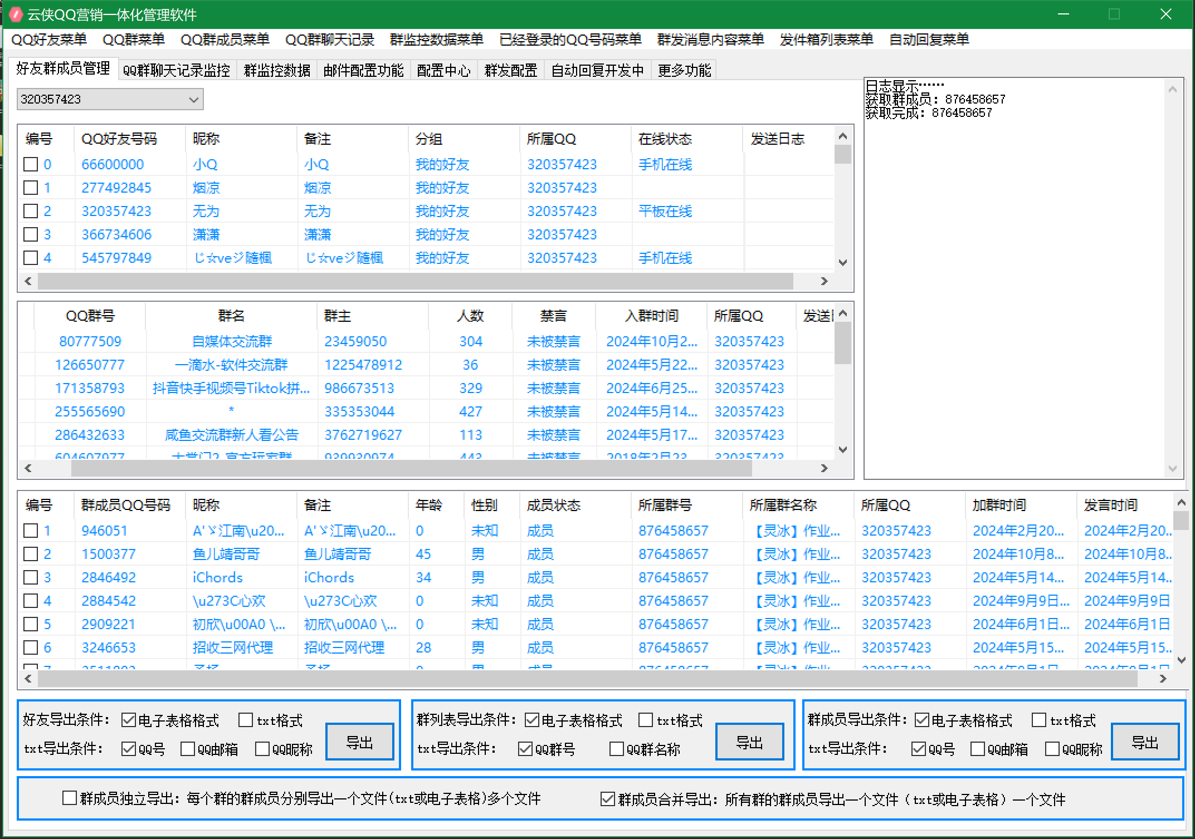Switch to the 群发配置 tab
This screenshot has height=839, width=1195.
(511, 71)
